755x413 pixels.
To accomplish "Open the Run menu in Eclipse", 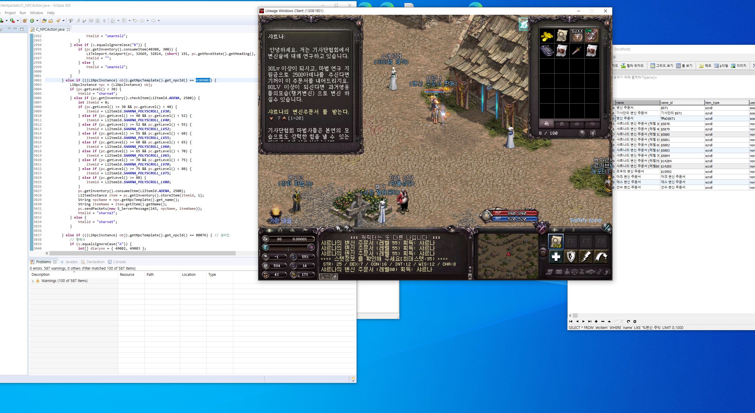I will point(23,13).
